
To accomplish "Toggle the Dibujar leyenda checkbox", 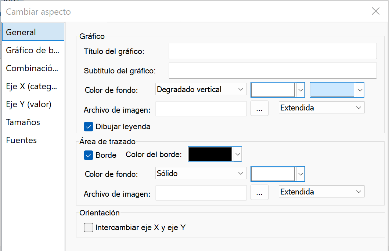I will point(89,127).
